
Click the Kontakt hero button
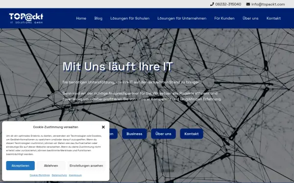pos(192,134)
